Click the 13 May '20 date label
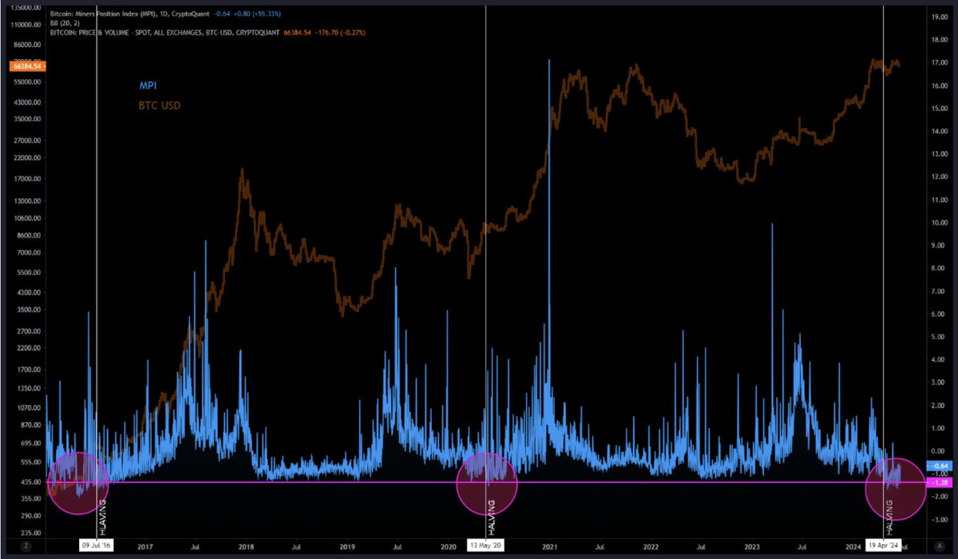958x559 pixels. coord(486,545)
